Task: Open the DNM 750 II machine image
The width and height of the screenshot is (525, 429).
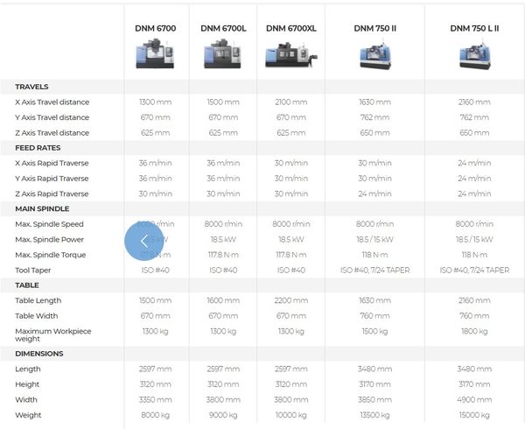Action: point(375,55)
